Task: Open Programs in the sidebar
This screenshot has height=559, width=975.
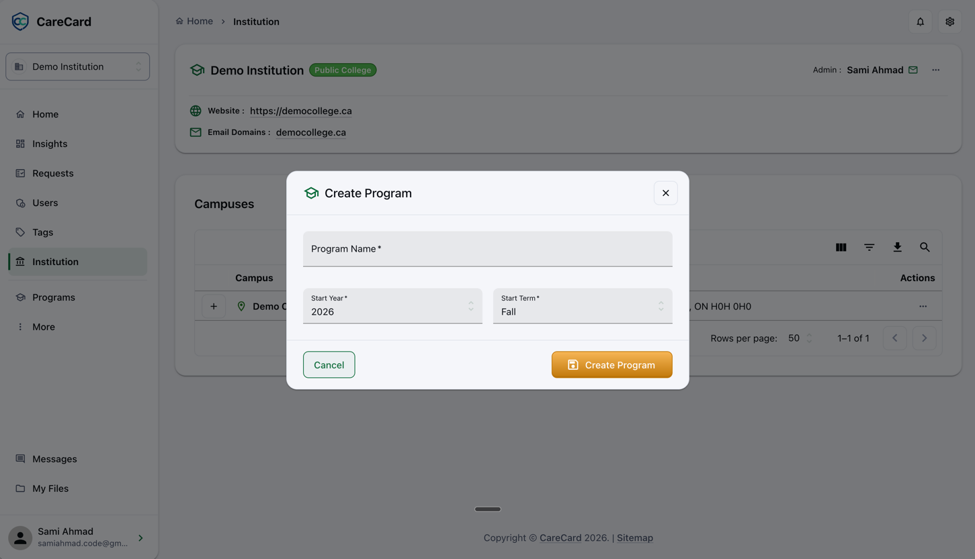Action: point(78,297)
